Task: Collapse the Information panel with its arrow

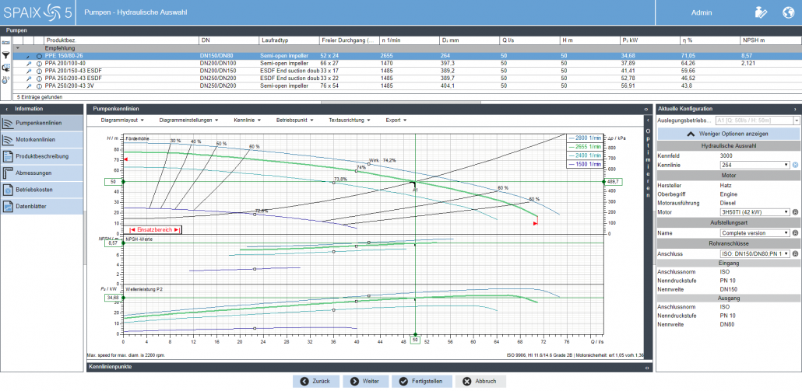Action: [6, 109]
